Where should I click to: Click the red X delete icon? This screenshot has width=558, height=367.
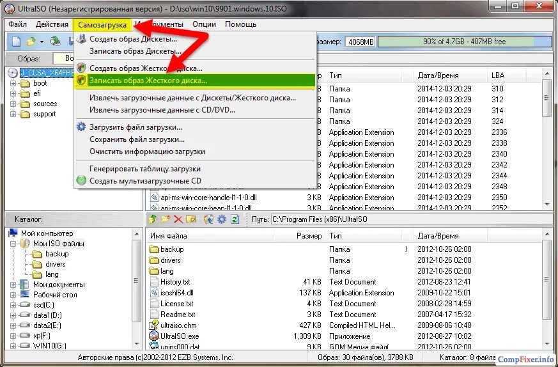pos(178,219)
